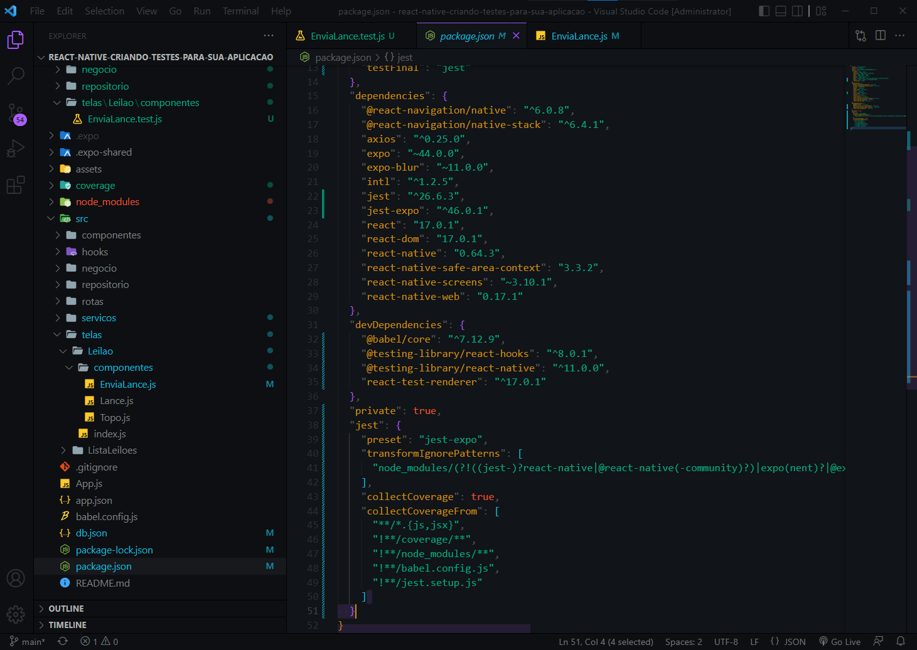Image resolution: width=917 pixels, height=650 pixels.
Task: Toggle the primary side bar layout button
Action: [764, 11]
